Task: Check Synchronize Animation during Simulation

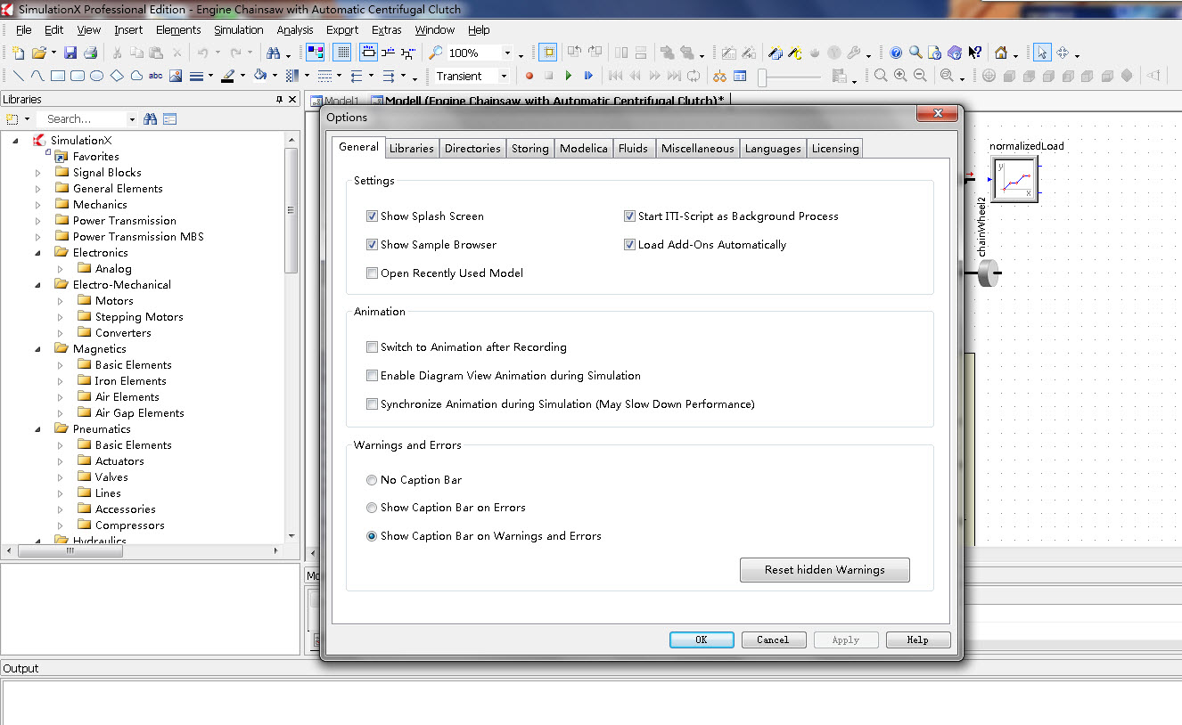Action: pyautogui.click(x=372, y=404)
